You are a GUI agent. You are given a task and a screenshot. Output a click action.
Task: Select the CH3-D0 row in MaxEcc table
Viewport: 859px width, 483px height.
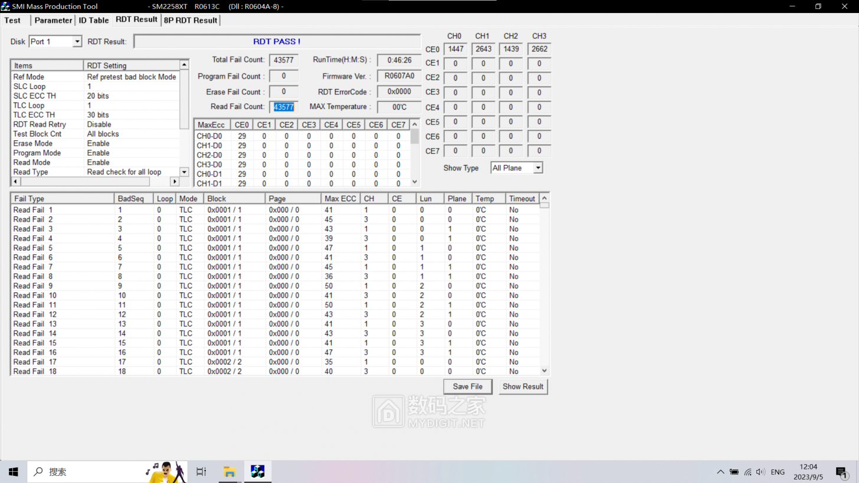(x=302, y=165)
